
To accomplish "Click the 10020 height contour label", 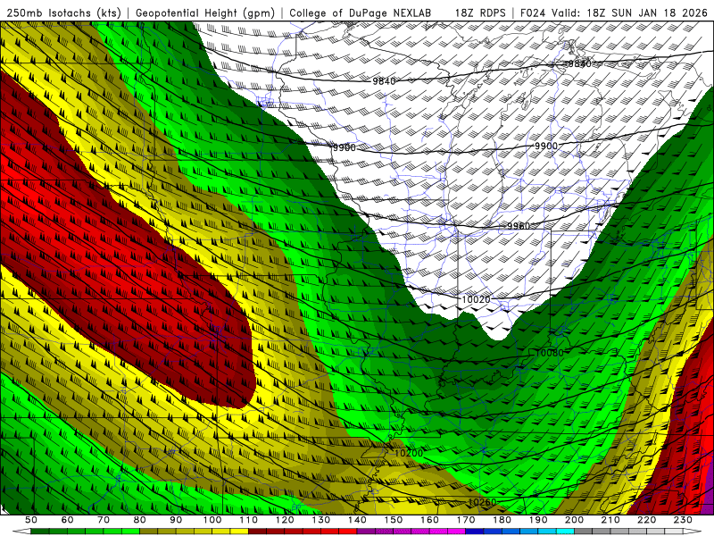I will tap(476, 299).
